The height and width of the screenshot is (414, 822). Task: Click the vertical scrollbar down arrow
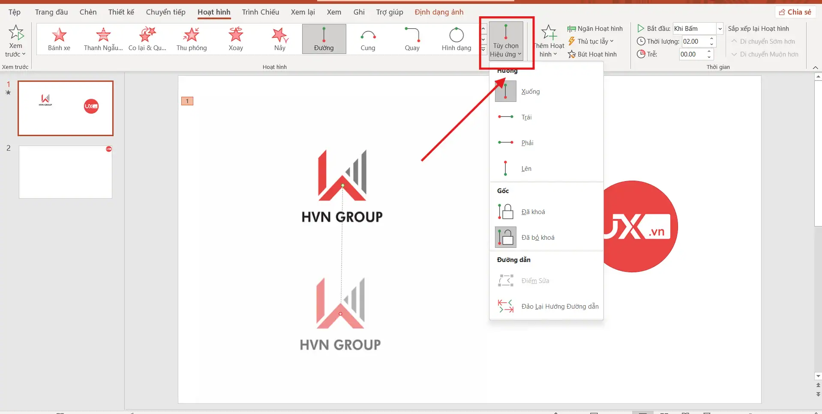818,376
